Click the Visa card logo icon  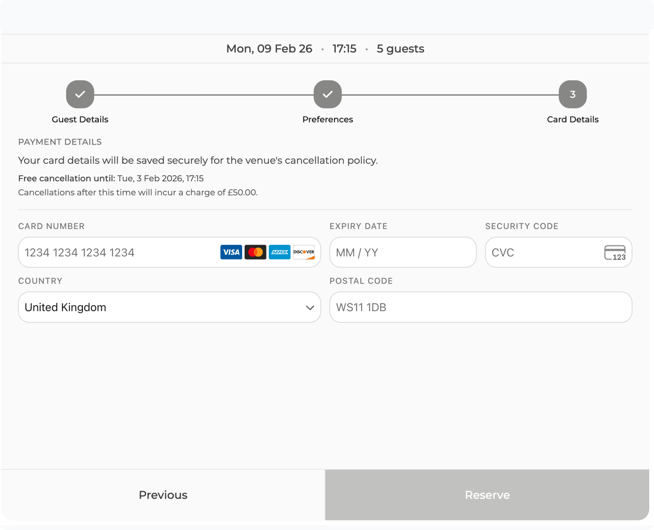click(x=231, y=252)
